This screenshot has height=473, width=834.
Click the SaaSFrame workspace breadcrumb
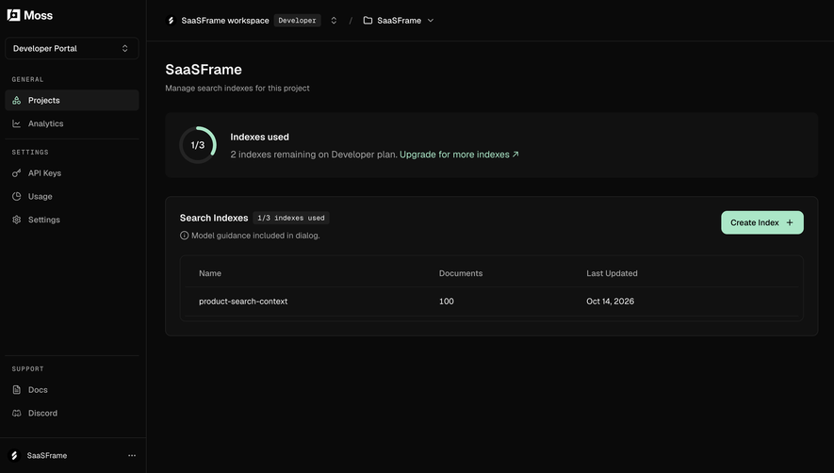pos(225,20)
